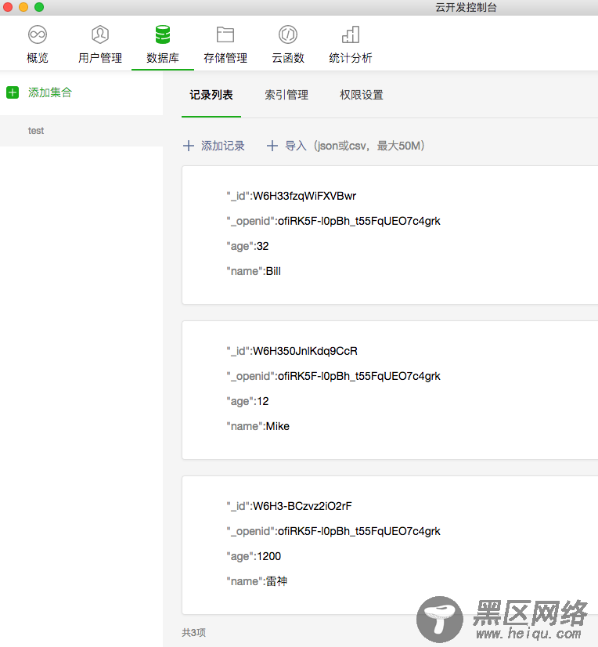This screenshot has height=647, width=598.
Task: Click the 数据库 label in top navigation
Action: [163, 58]
